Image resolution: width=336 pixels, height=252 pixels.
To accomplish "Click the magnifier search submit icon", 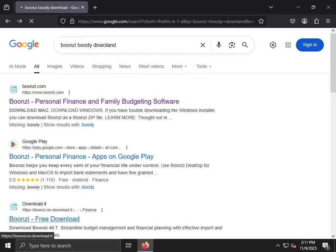I will [x=245, y=45].
